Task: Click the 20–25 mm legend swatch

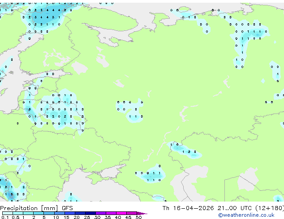Action: pyautogui.click(x=80, y=213)
